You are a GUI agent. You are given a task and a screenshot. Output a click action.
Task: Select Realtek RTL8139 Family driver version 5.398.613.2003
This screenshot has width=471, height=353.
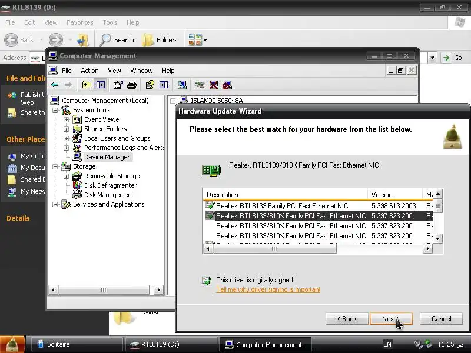pyautogui.click(x=318, y=206)
